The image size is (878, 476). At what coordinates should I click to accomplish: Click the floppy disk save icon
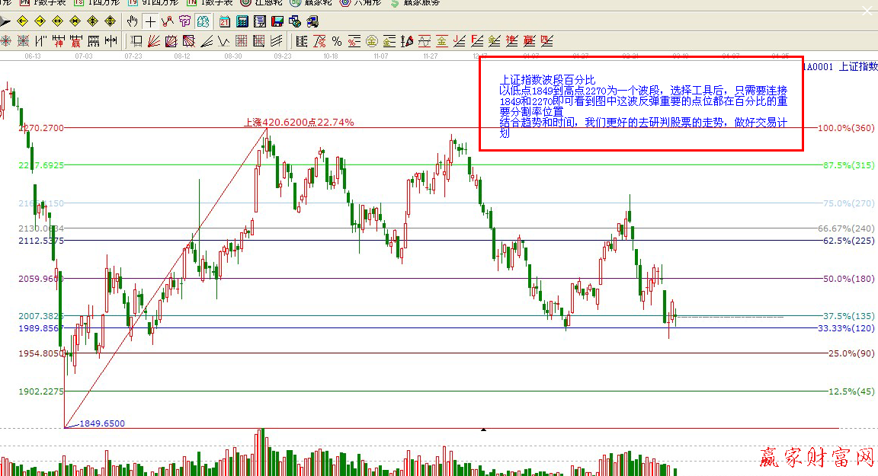277,21
